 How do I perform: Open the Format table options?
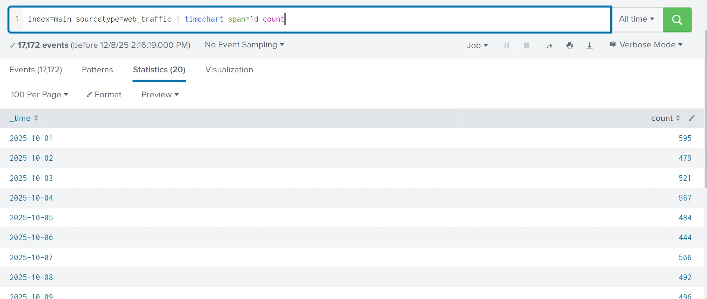point(104,95)
